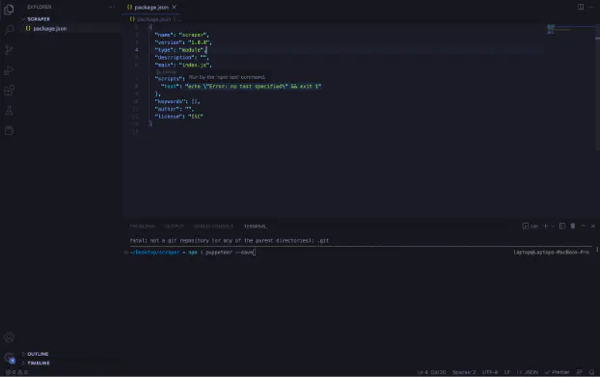This screenshot has height=377, width=600.
Task: Maximize the panel with chevron up
Action: 584,226
